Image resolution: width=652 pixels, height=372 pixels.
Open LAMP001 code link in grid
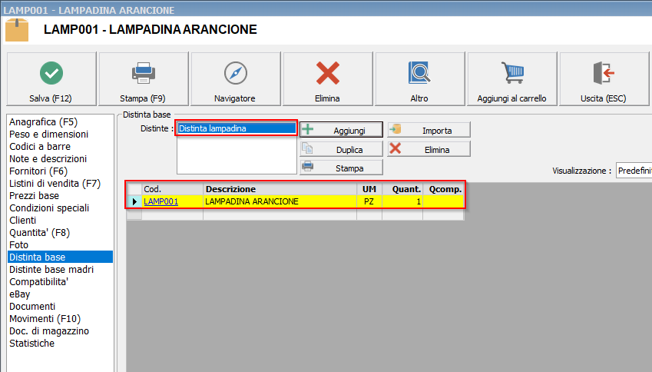point(161,201)
